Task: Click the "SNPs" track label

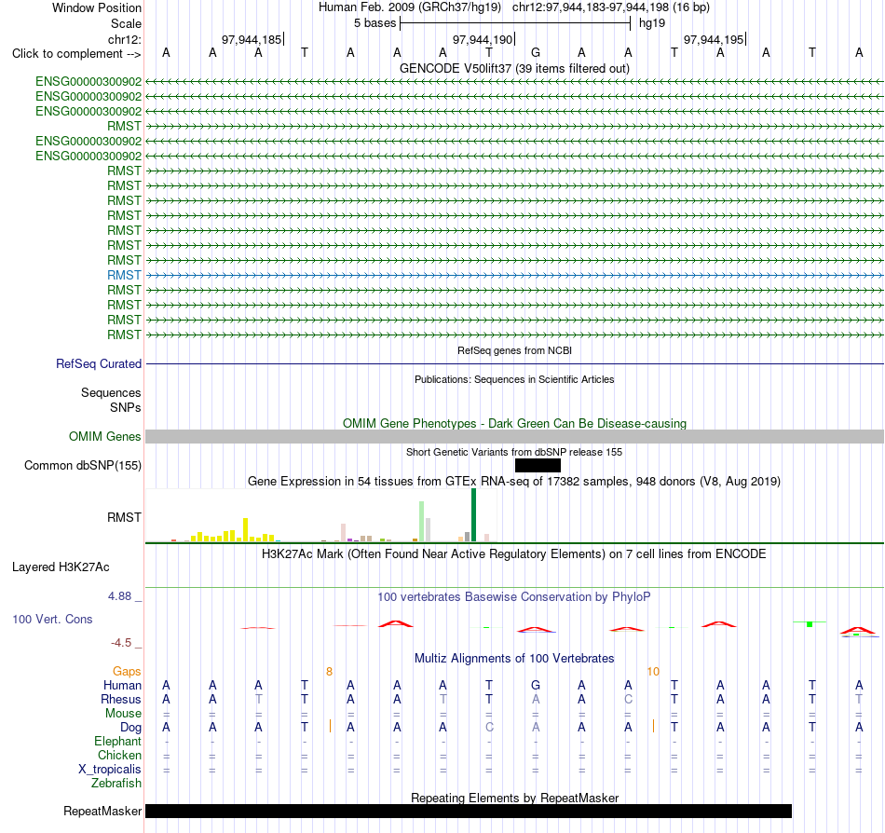Action: pos(126,407)
